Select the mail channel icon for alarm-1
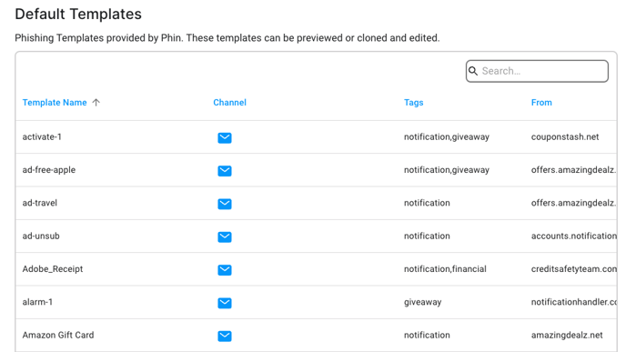The height and width of the screenshot is (352, 626). (225, 303)
